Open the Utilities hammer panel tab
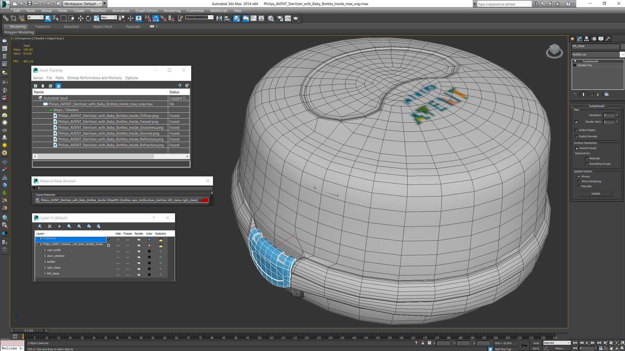The width and height of the screenshot is (625, 351). coord(608,39)
